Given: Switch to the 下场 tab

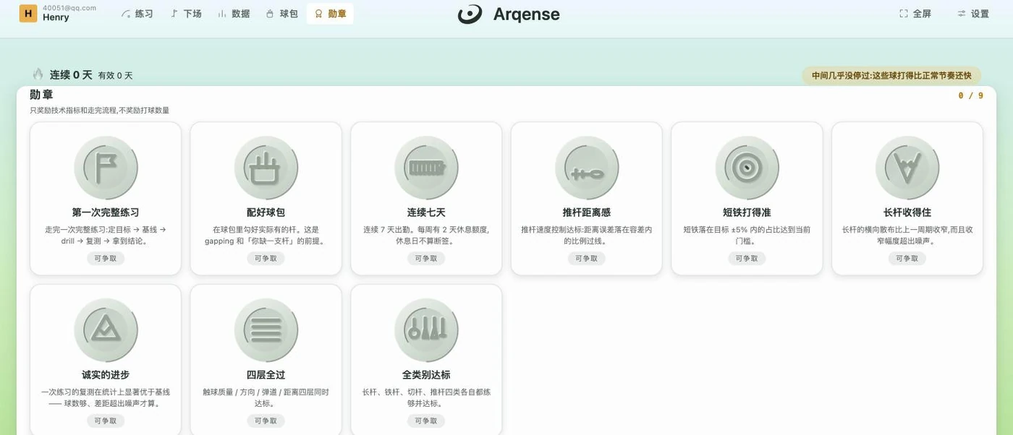Looking at the screenshot, I should click(186, 14).
